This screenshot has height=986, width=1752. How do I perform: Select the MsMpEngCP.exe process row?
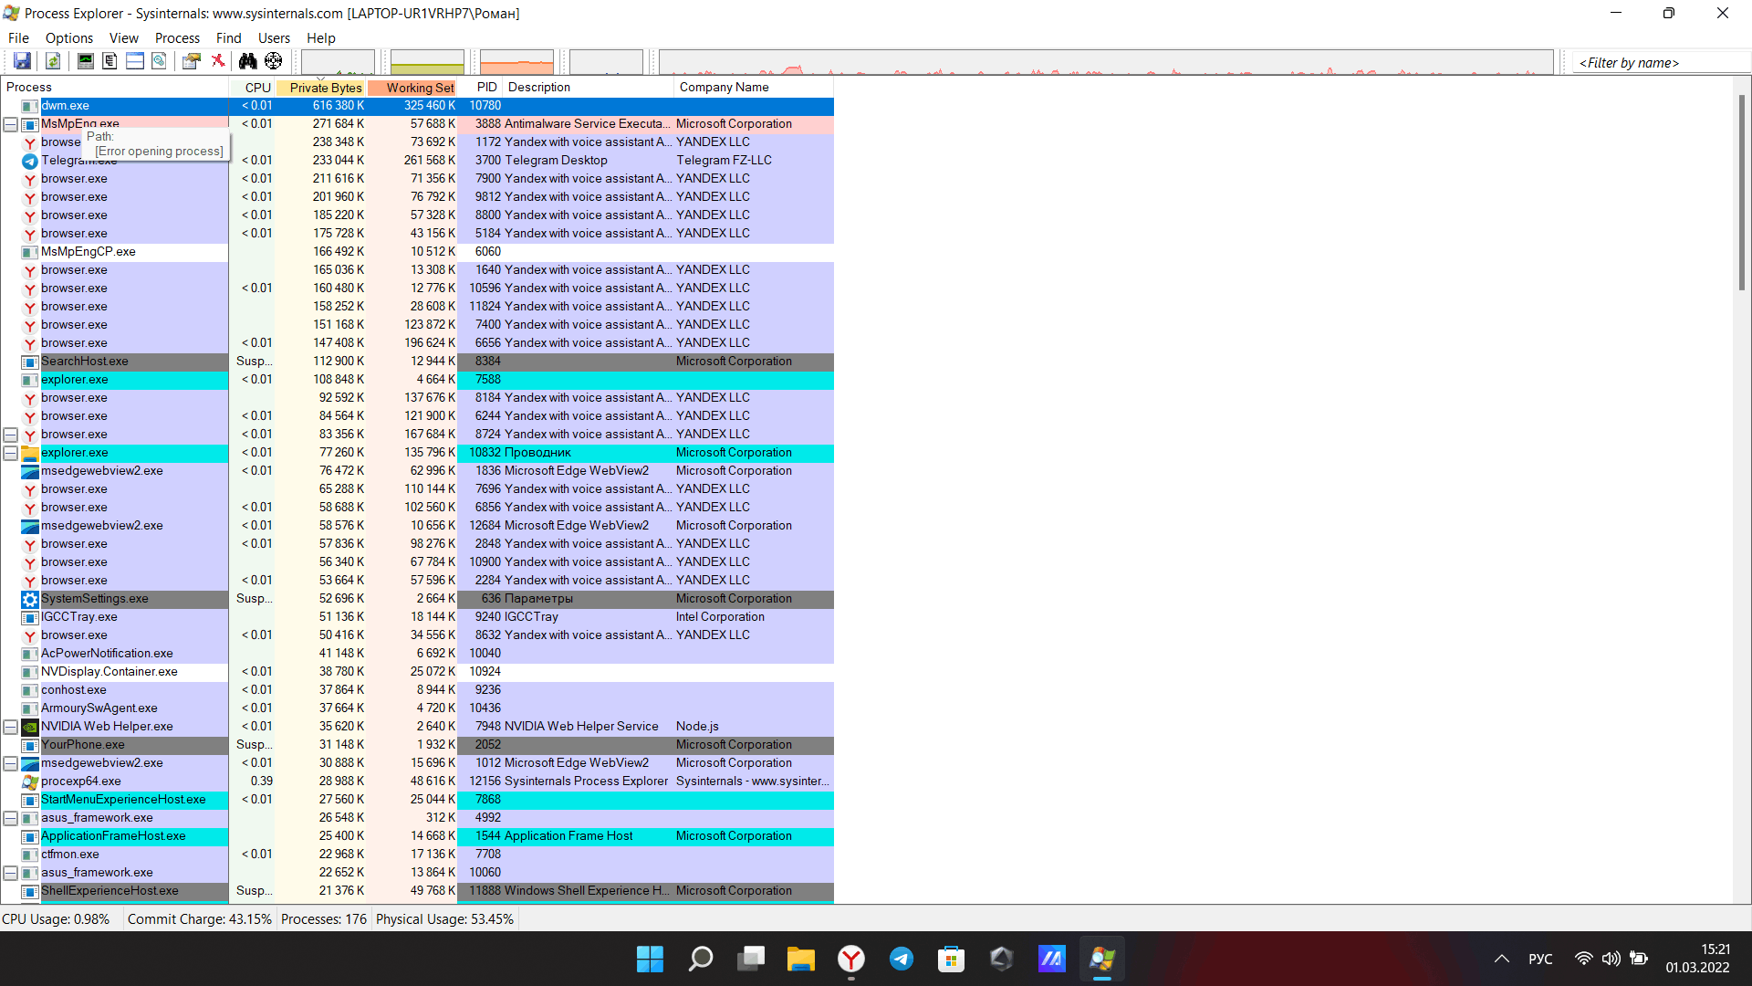pyautogui.click(x=417, y=252)
